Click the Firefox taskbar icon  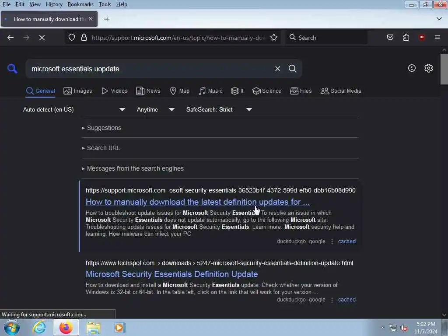[66, 327]
